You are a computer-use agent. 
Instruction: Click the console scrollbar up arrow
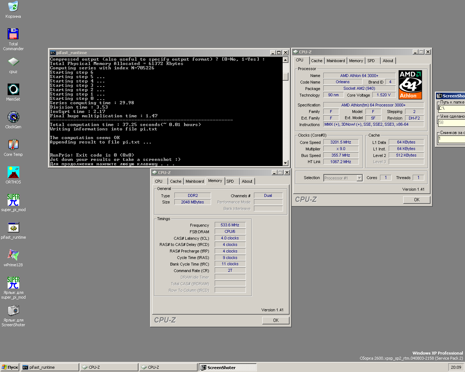coord(286,60)
